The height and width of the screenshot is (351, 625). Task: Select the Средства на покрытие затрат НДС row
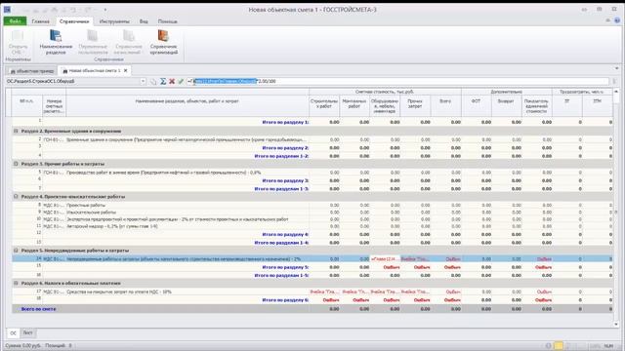[312, 292]
